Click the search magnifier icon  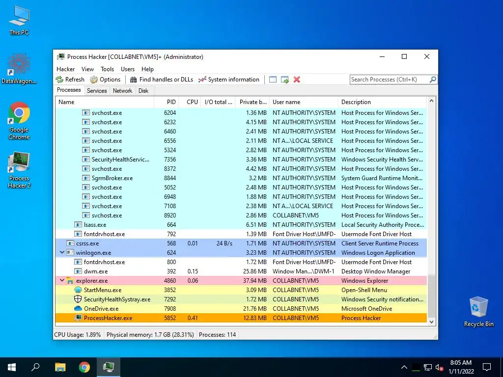[433, 79]
